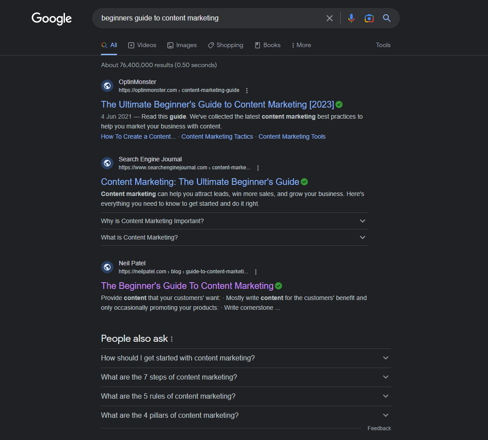Viewport: 488px width, 440px height.
Task: Expand "What are the 7 steps" question
Action: click(x=386, y=377)
